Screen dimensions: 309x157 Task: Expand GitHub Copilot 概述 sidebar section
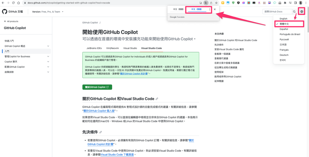48,46
